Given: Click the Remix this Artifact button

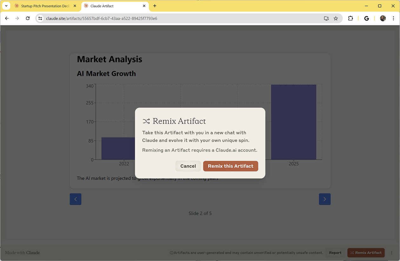Looking at the screenshot, I should click(x=230, y=166).
